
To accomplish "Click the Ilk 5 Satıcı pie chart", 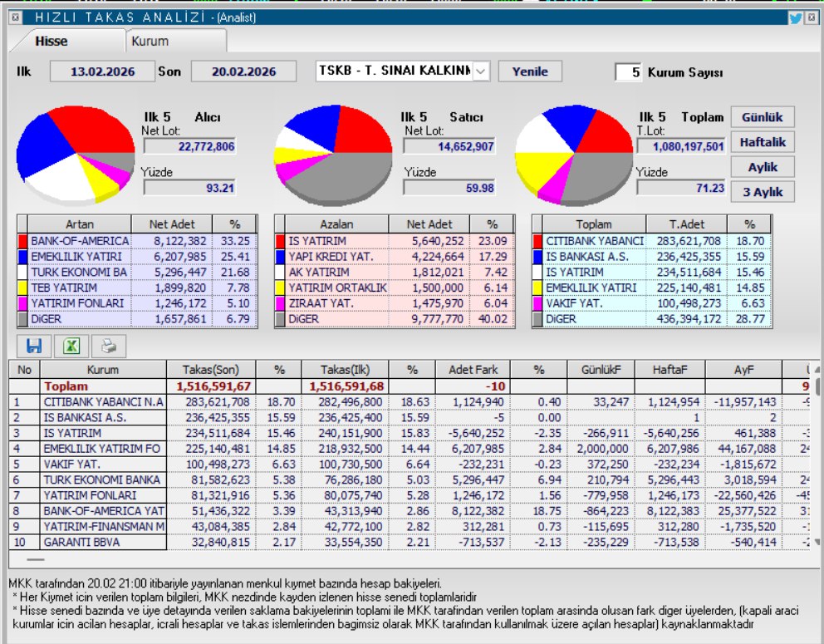I will 333,154.
